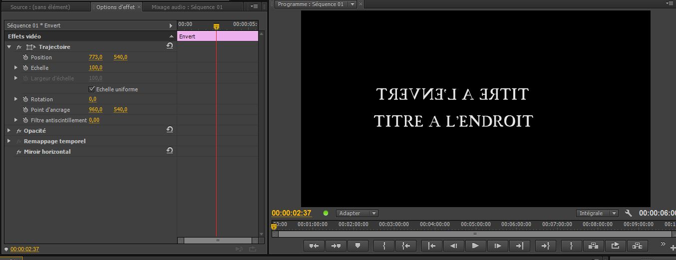Show more transport buttons via double chevron
This screenshot has width=676, height=260.
[663, 244]
